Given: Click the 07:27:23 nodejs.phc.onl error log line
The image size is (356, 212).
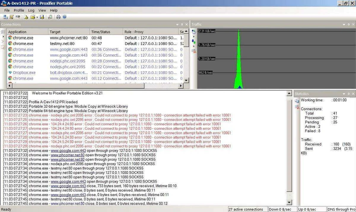Looking at the screenshot, I should pos(117,115).
